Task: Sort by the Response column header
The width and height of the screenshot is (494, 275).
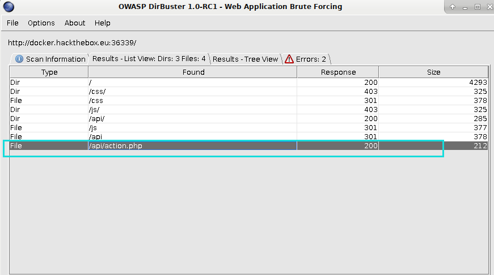Action: click(x=338, y=72)
